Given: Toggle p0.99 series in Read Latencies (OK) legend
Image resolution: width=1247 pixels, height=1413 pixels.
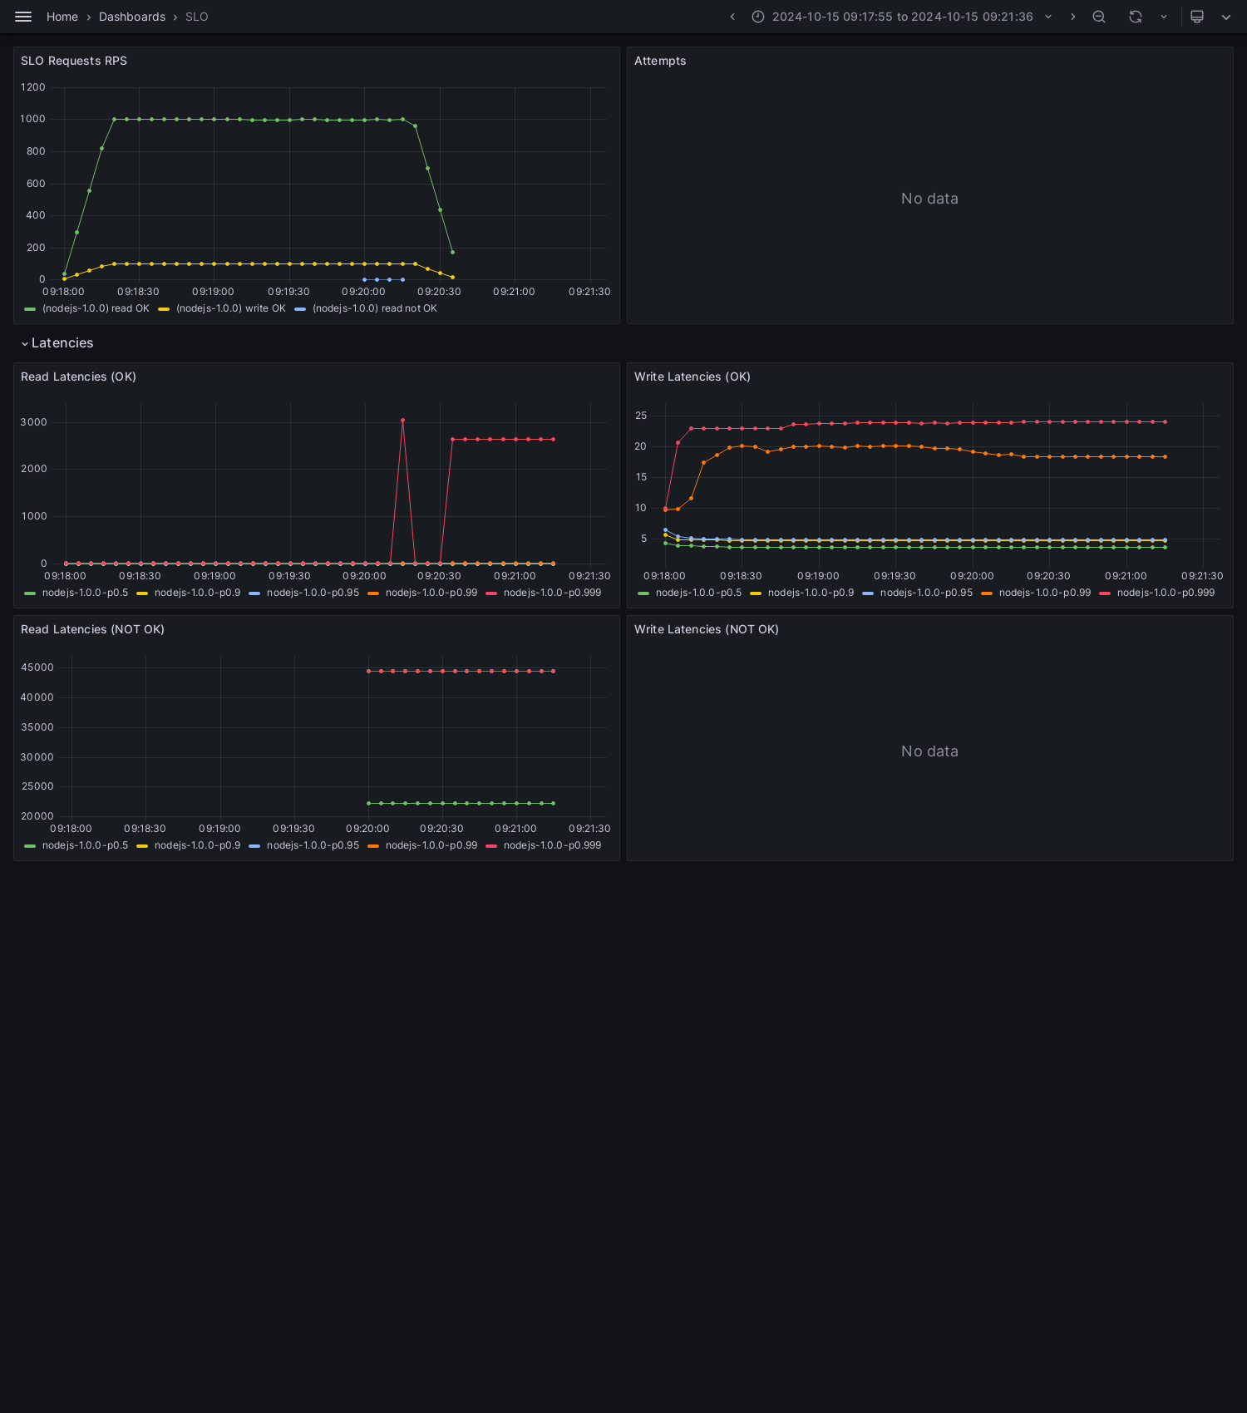Looking at the screenshot, I should 431,593.
